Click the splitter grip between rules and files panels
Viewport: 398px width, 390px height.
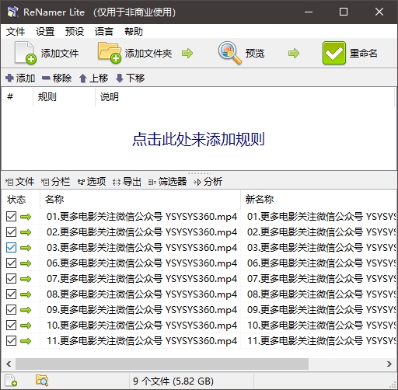pyautogui.click(x=199, y=172)
